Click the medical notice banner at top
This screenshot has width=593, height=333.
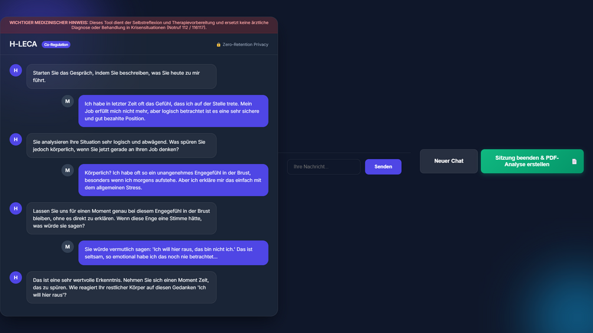[x=139, y=25]
